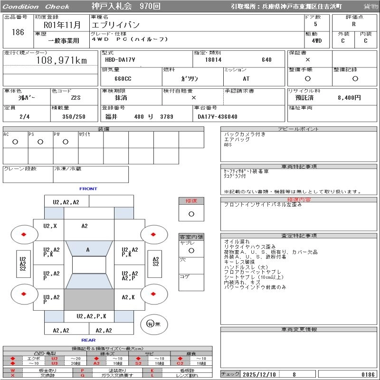This screenshot has height=380, width=380.
Task: Click the vehicle name エブリイバン
Action: click(115, 25)
